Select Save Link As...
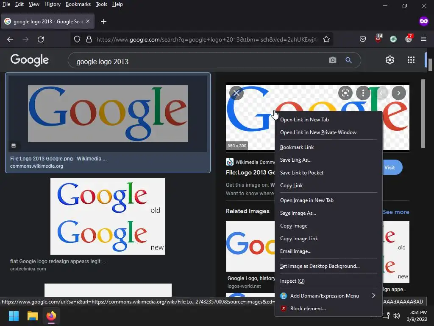 pyautogui.click(x=328, y=160)
